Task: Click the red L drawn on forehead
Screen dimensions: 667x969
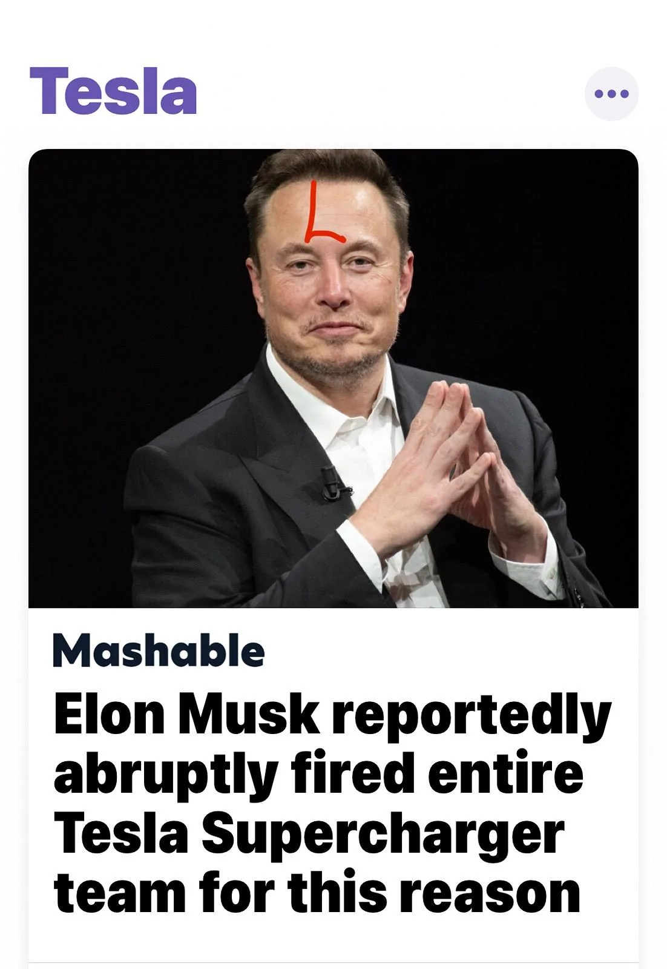Action: (x=322, y=212)
